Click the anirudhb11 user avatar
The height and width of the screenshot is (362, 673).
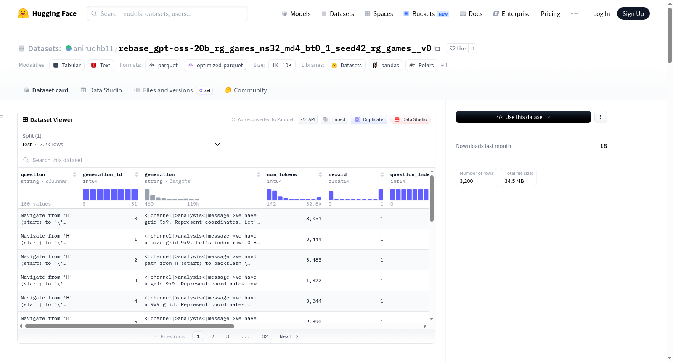pyautogui.click(x=69, y=48)
